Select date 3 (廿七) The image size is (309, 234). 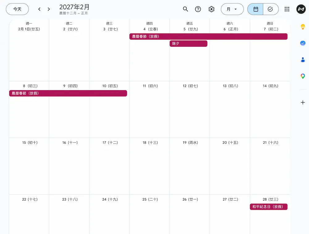coord(110,29)
